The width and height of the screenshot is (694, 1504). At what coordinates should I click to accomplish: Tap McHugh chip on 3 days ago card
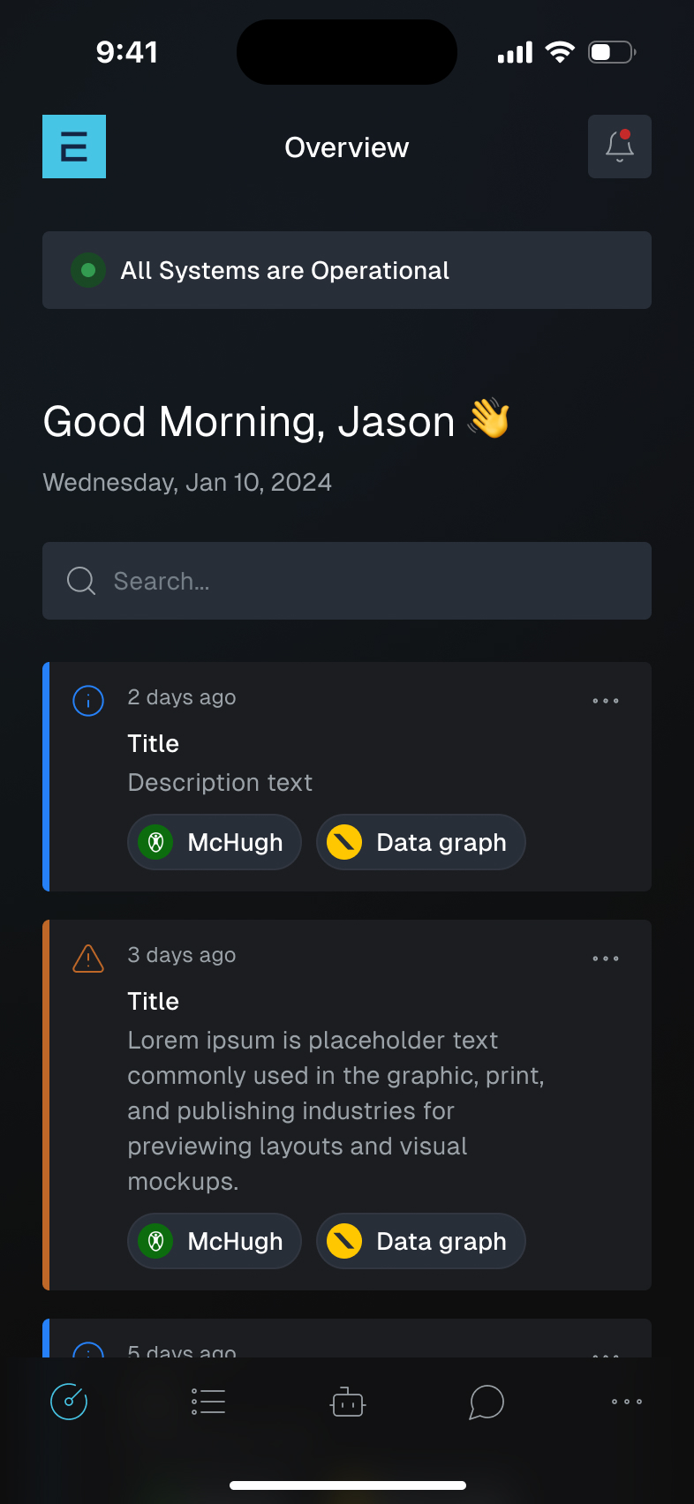(x=215, y=1241)
